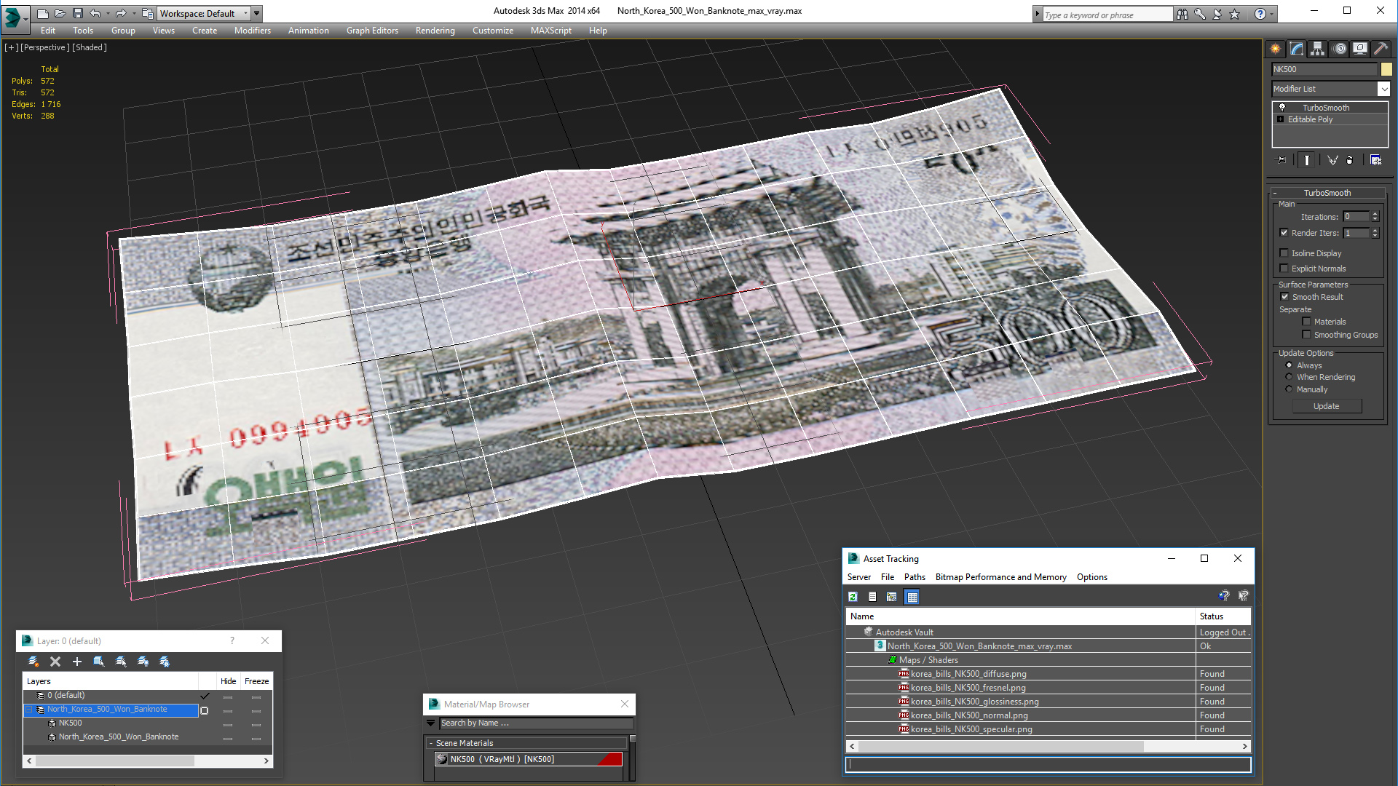Screen dimensions: 1398x786
Task: Open Bitmap Performance and Memory menu
Action: (x=1000, y=577)
